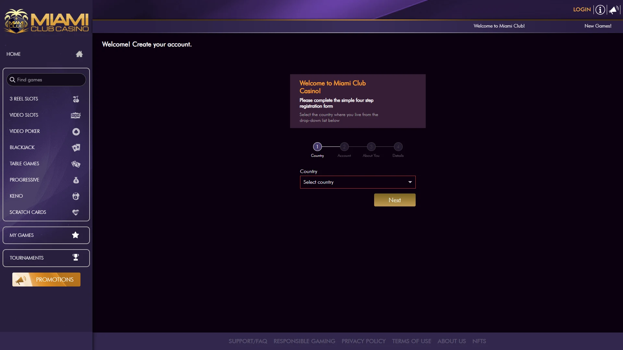Focus the Find games search field
623x350 pixels.
pyautogui.click(x=46, y=80)
